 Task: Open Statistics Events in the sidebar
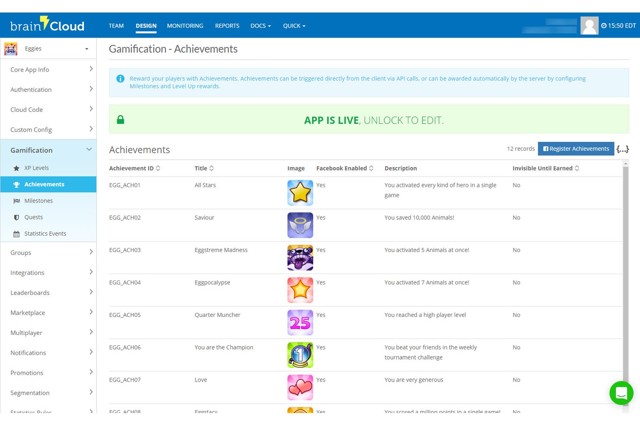(x=48, y=234)
